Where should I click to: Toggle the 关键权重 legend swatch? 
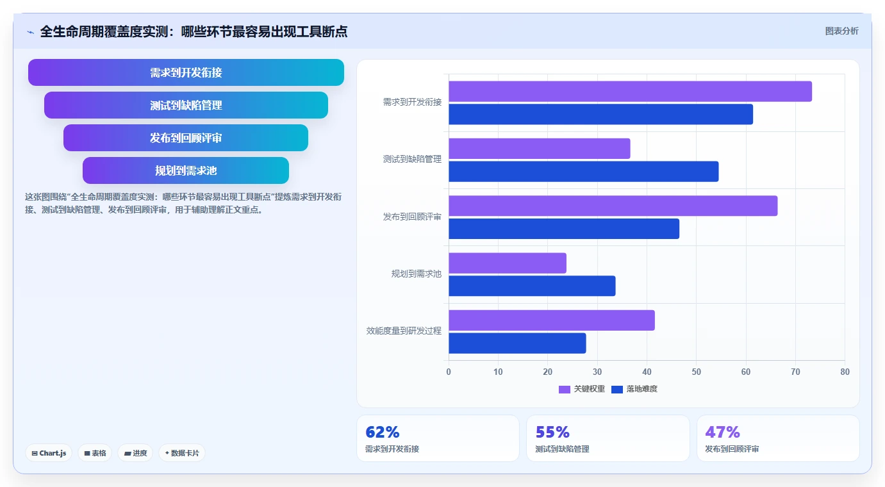pos(565,389)
